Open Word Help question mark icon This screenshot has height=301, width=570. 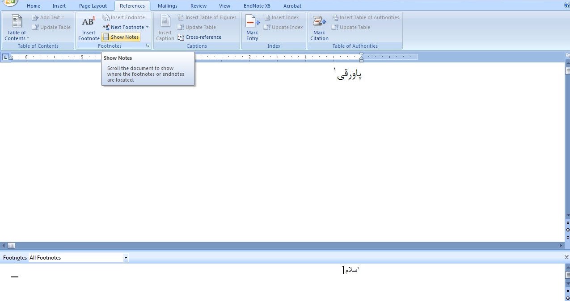coord(567,5)
